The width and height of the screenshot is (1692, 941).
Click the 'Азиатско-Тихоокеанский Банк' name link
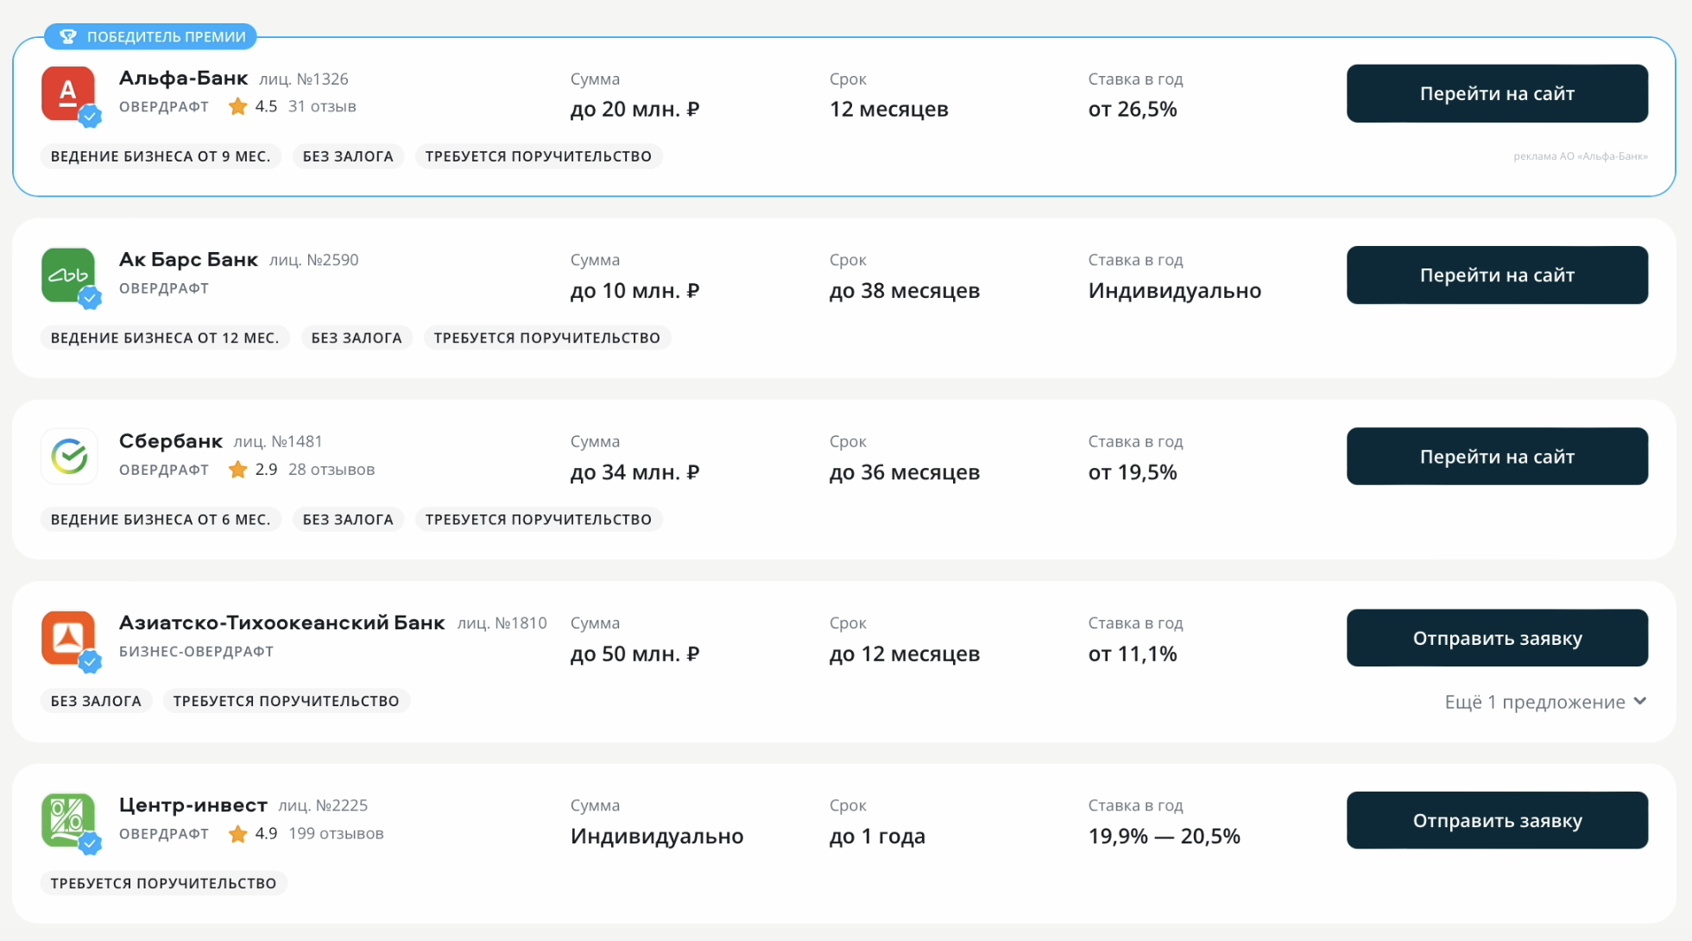pyautogui.click(x=281, y=622)
